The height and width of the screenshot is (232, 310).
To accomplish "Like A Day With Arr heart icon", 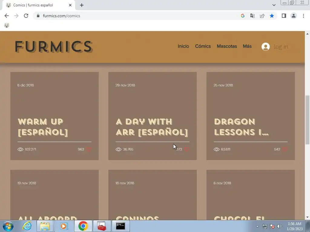I will click(x=186, y=149).
